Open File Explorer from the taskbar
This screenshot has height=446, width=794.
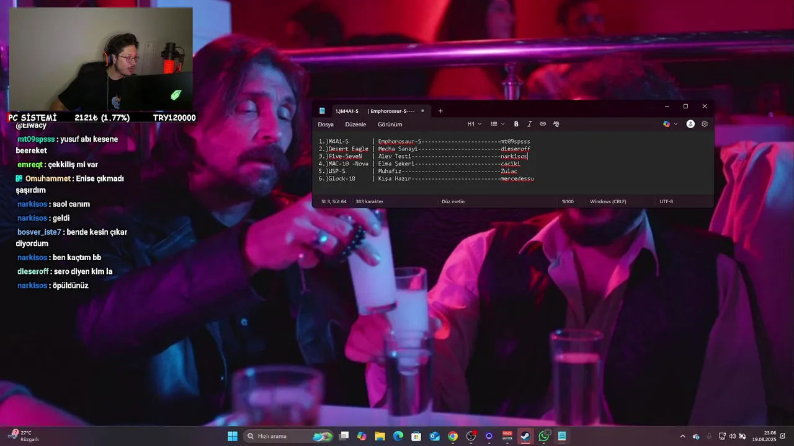pyautogui.click(x=380, y=436)
